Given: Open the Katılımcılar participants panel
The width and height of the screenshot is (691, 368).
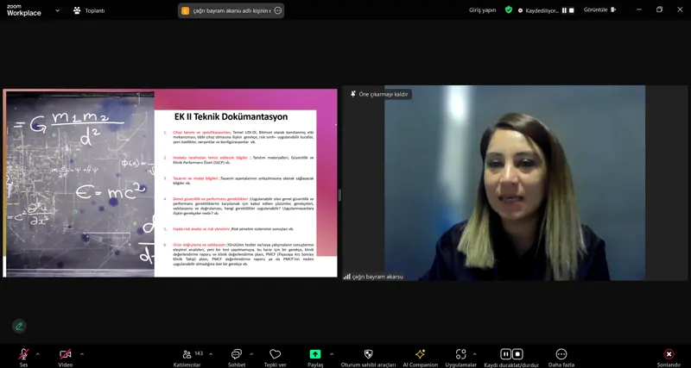Looking at the screenshot, I should pos(187,354).
